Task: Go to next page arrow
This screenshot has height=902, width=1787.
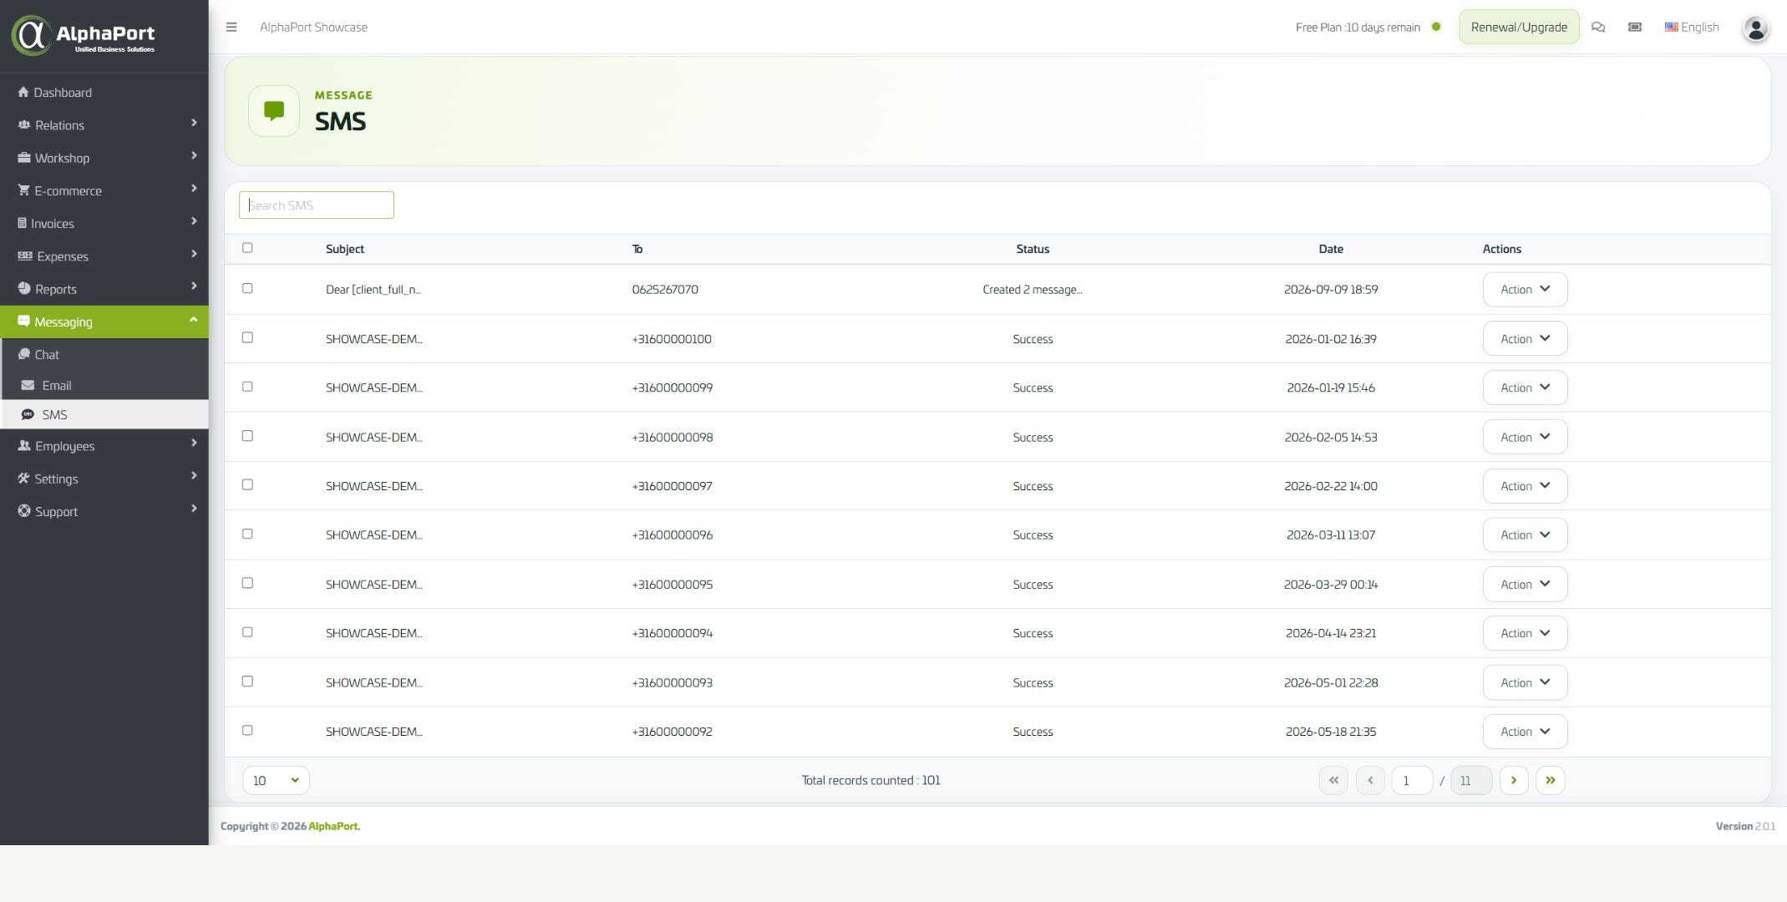Action: 1513,780
